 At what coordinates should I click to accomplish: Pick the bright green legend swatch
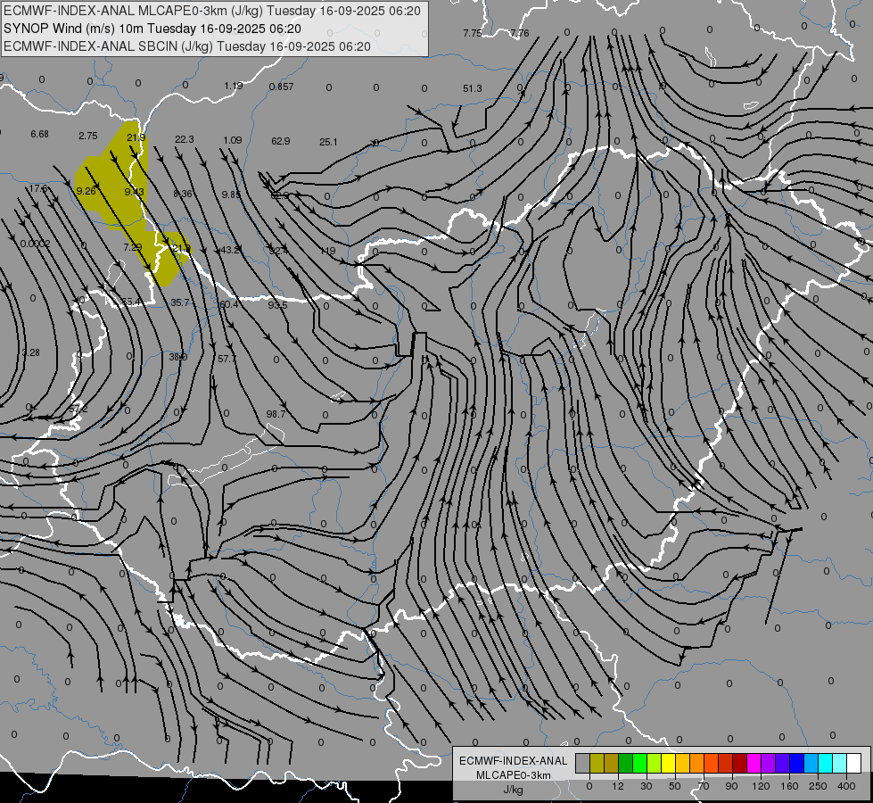(x=640, y=763)
